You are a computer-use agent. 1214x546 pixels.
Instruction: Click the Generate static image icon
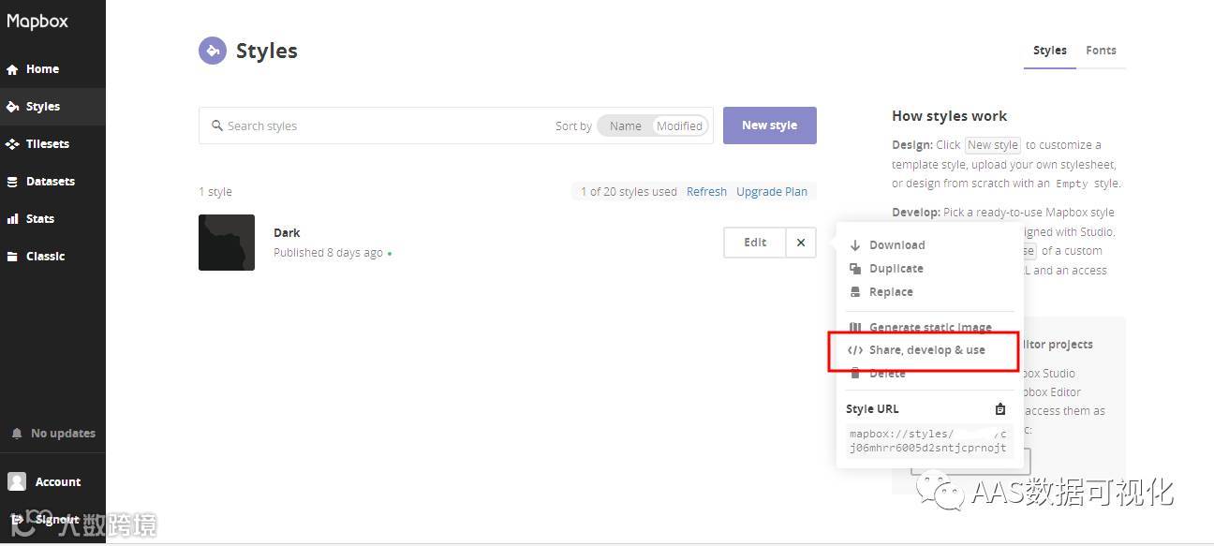[x=854, y=328]
